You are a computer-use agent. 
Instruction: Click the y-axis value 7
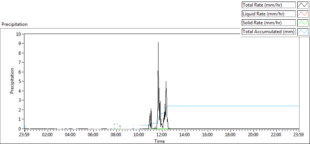20,63
